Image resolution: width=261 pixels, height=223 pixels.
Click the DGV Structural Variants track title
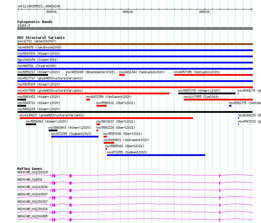tap(41, 38)
